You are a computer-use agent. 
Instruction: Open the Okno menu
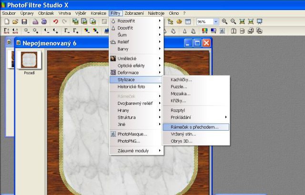173,13
